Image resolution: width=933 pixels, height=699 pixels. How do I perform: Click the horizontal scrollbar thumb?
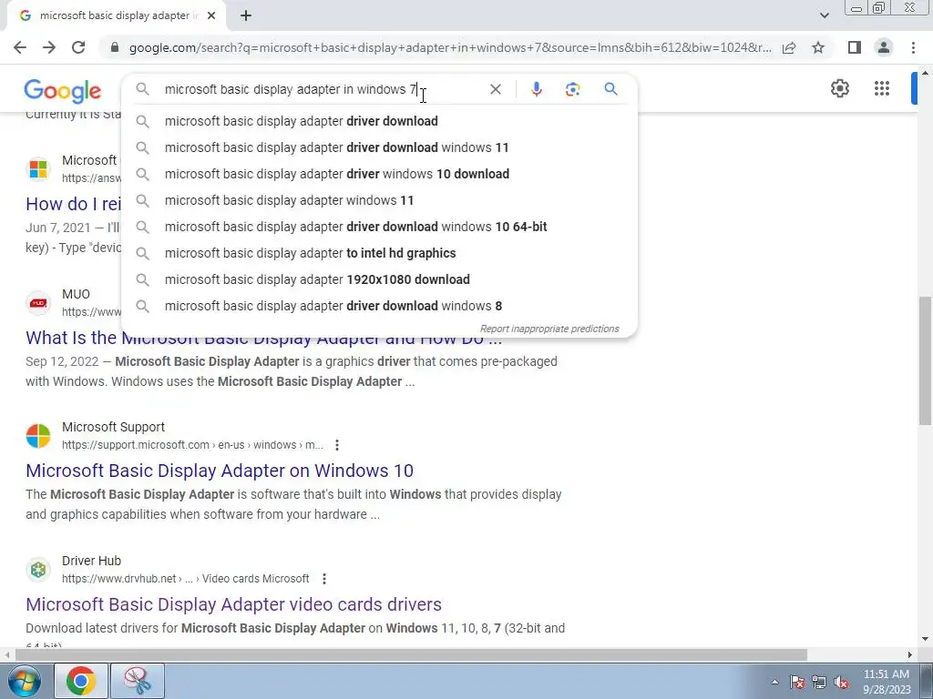click(411, 655)
